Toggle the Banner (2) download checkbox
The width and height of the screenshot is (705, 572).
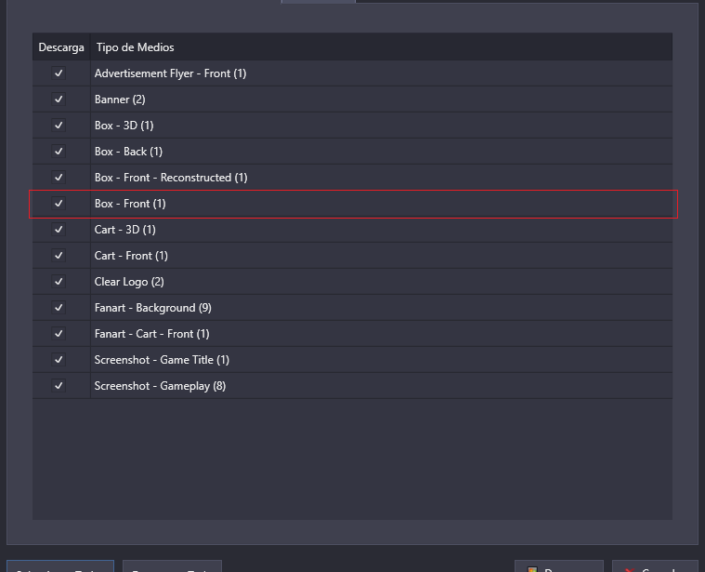(59, 100)
